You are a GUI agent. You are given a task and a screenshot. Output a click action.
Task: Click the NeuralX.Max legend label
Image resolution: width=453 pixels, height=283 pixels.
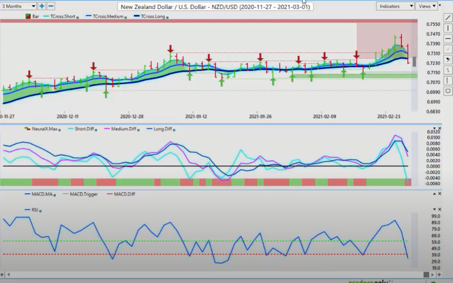coord(44,129)
